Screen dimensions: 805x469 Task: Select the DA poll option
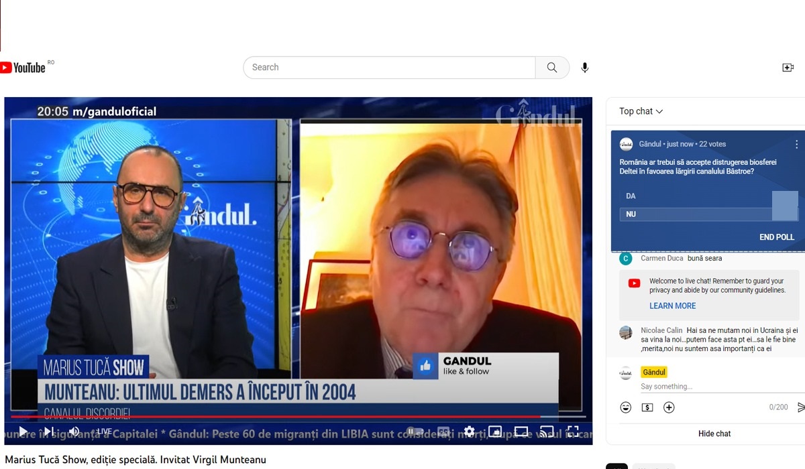point(709,196)
